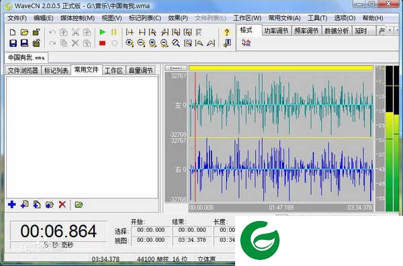This screenshot has height=266, width=403.
Task: Open the 编辑(E) menu
Action: pyautogui.click(x=44, y=18)
